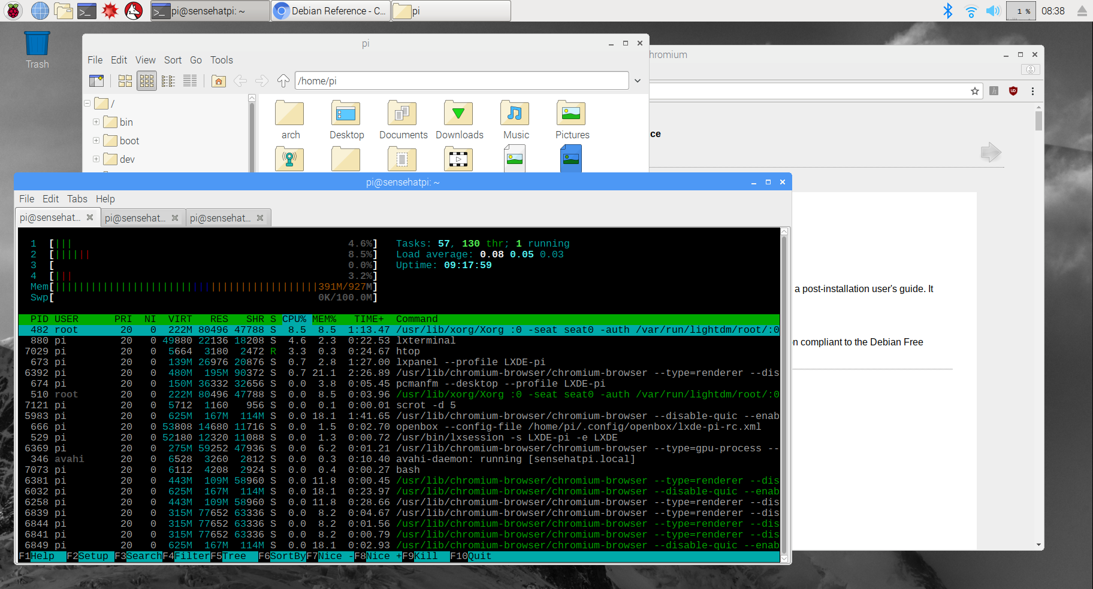The image size is (1093, 589).
Task: Open the Pictures folder
Action: click(x=572, y=120)
